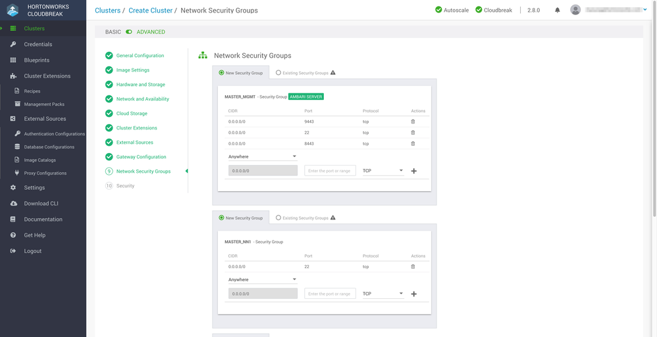Click port input field in MASTER_MGMT
This screenshot has height=337, width=657.
pos(330,171)
